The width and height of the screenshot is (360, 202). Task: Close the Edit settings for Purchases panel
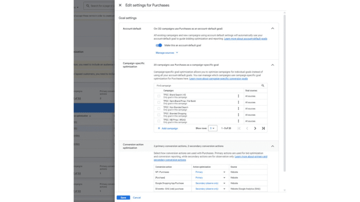120,5
